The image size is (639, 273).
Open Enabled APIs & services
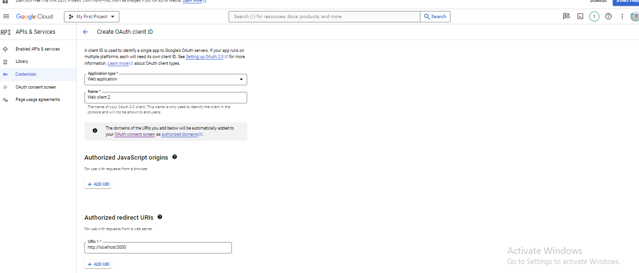38,49
